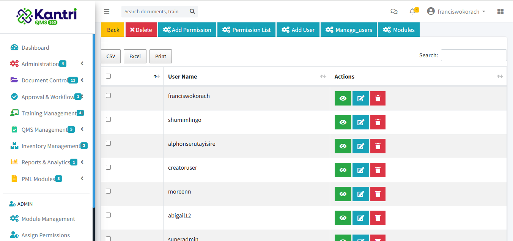This screenshot has width=513, height=241.
Task: Open the notifications bell icon
Action: tap(412, 11)
